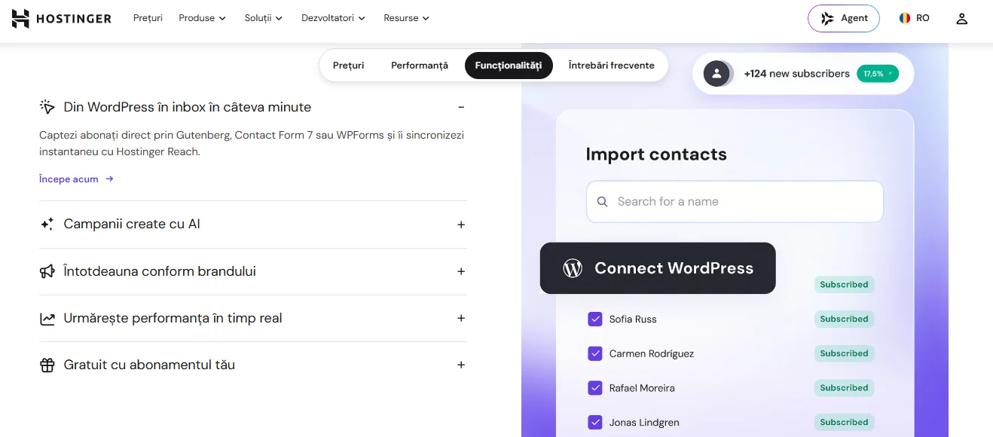
Task: Click the Subscribed badge for Carmen Rodríguez
Action: click(x=844, y=353)
